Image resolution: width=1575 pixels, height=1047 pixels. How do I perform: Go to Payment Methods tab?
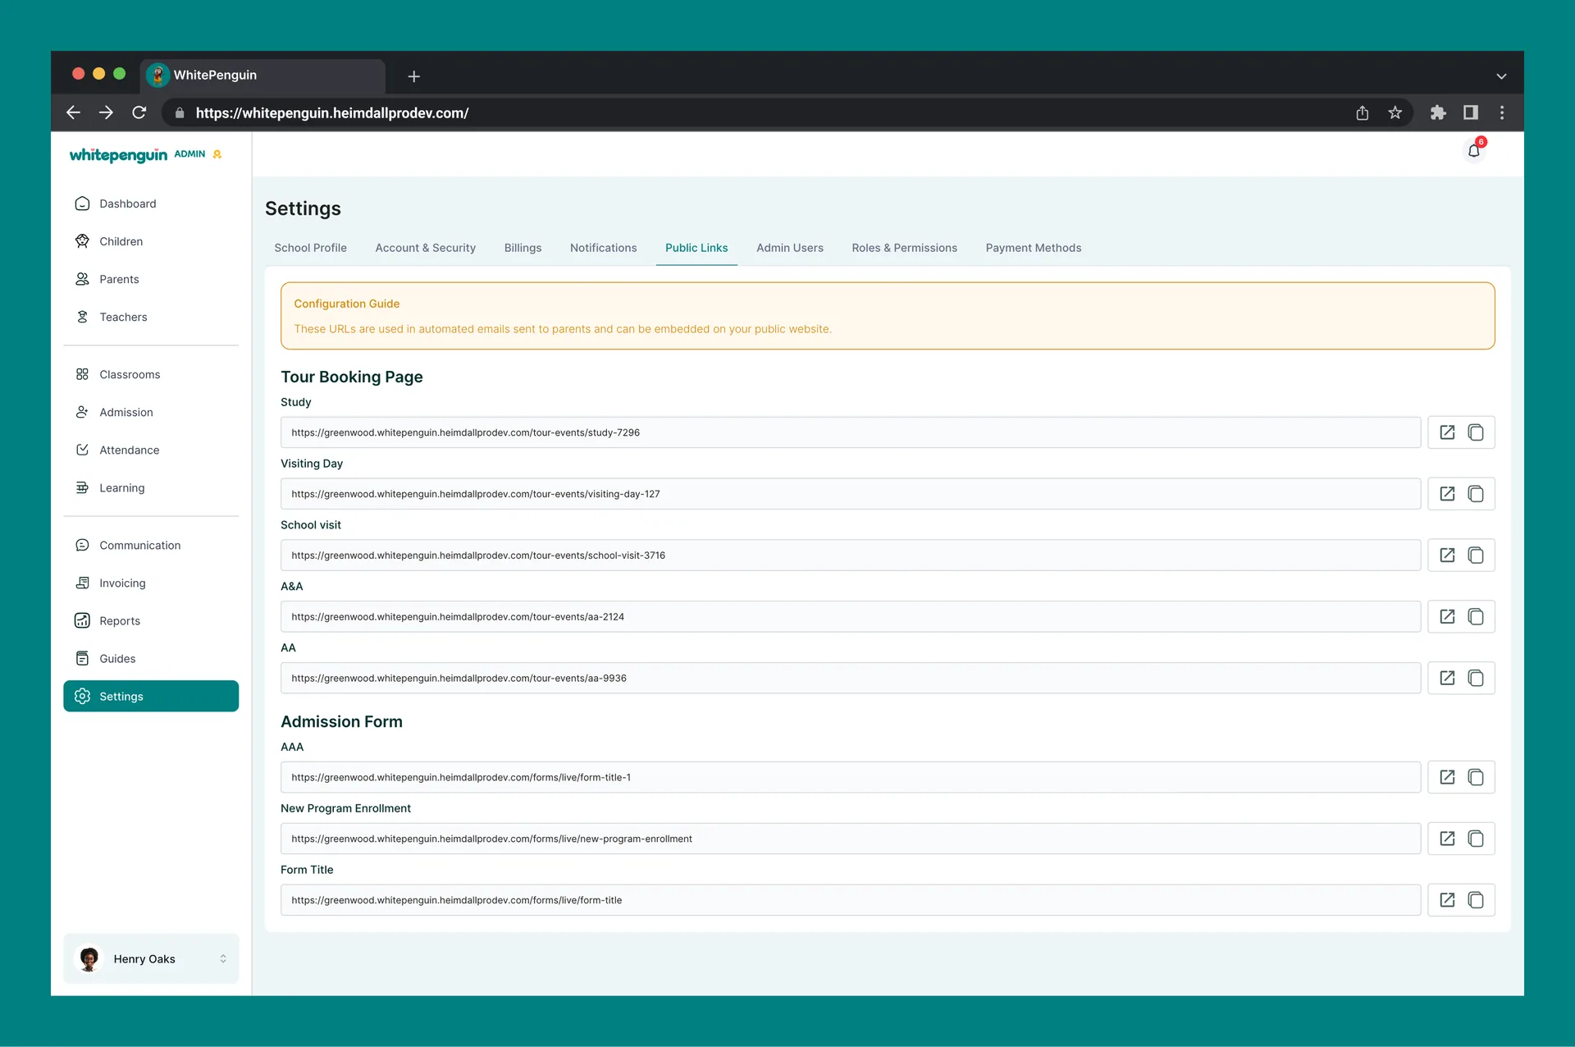(1033, 248)
